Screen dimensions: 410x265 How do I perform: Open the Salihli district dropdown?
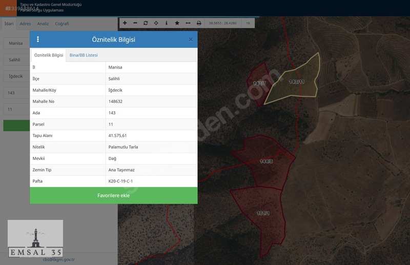16,59
